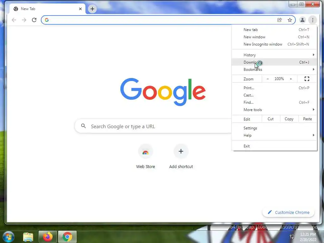Expand the Help submenu
This screenshot has width=324, height=243.
coord(274,135)
